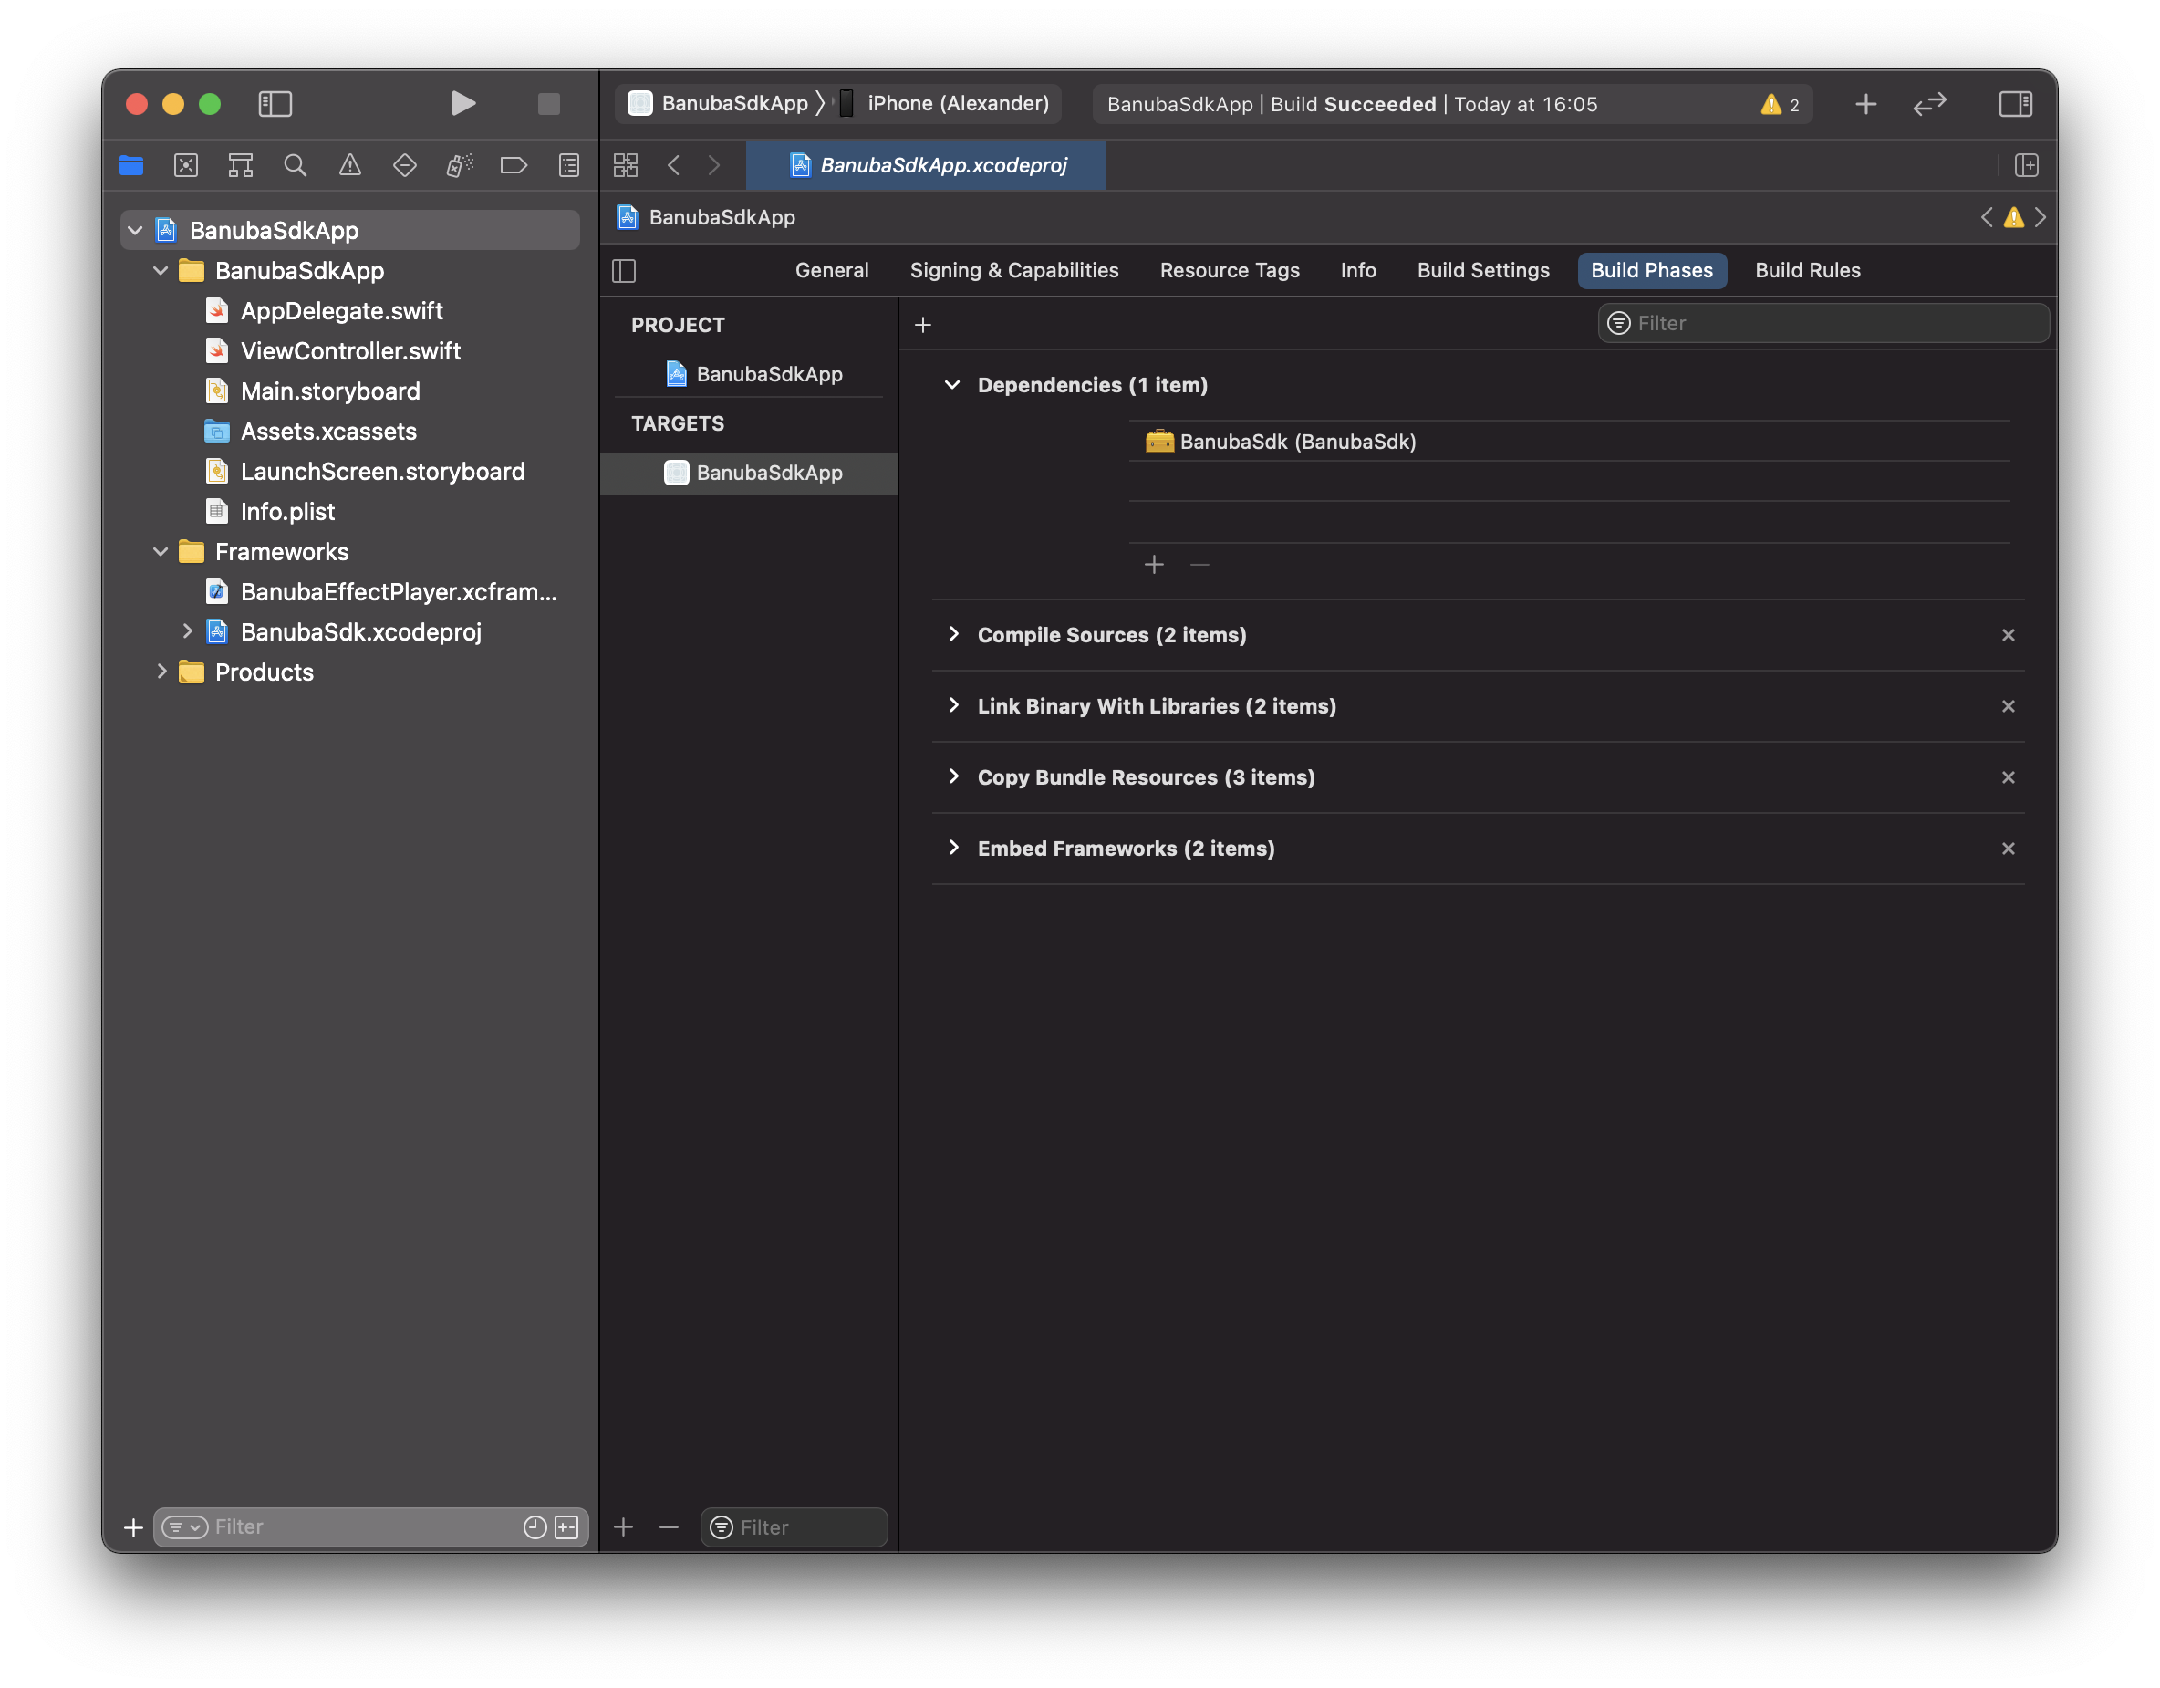Choose the iPhone (Alexander) destination
The width and height of the screenshot is (2160, 1688).
click(943, 104)
